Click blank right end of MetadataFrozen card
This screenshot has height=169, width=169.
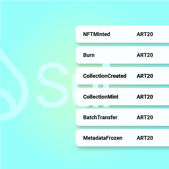[x=162, y=138]
